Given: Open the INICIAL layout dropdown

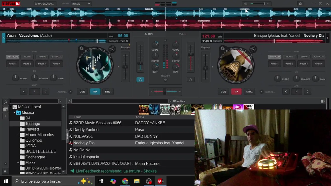Looking at the screenshot, I should click(x=81, y=4).
